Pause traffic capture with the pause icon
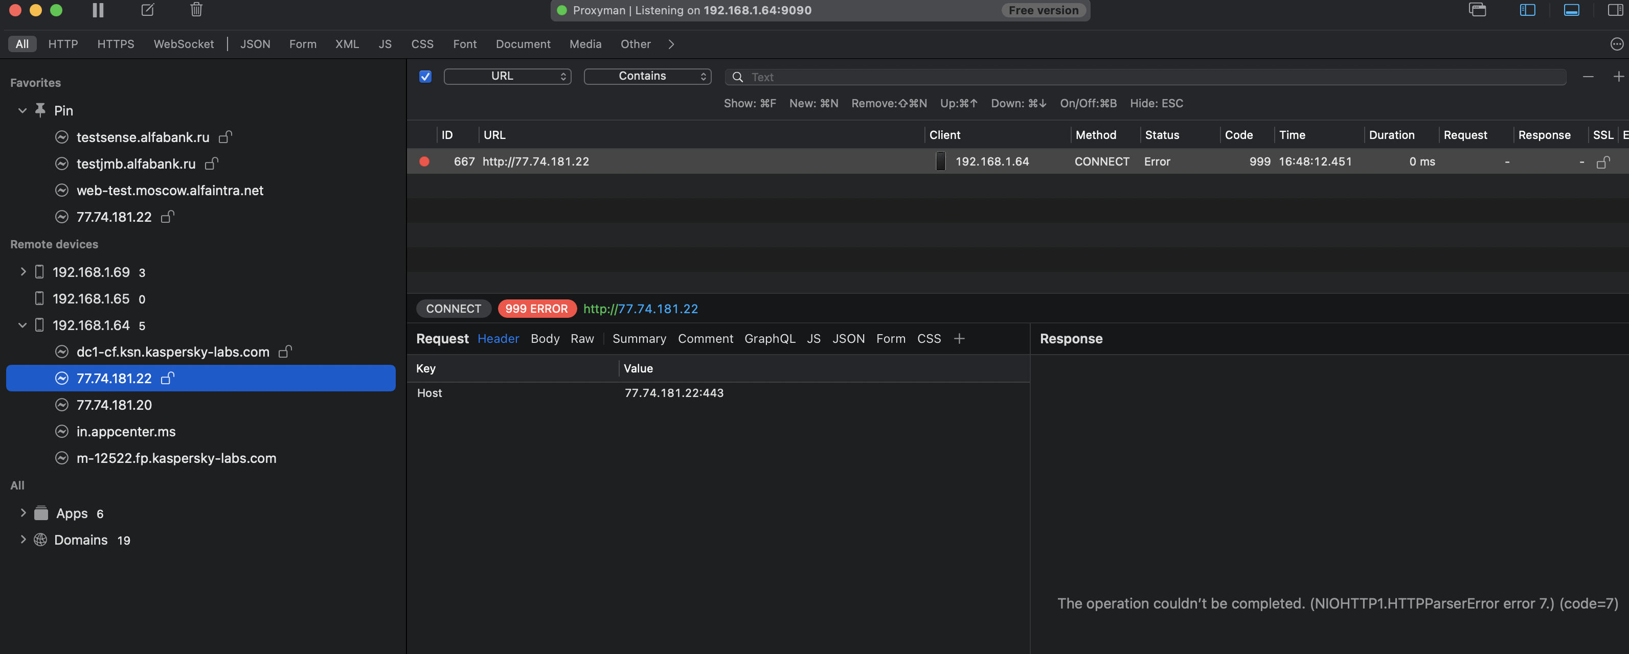 (97, 10)
